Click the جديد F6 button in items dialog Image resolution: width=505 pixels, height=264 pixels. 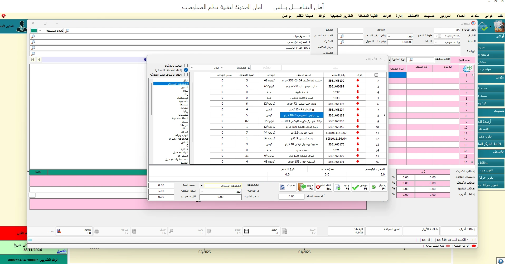[x=342, y=187]
